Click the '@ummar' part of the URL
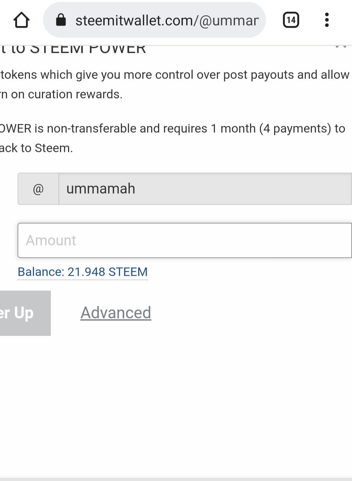This screenshot has height=481, width=352. click(x=229, y=21)
